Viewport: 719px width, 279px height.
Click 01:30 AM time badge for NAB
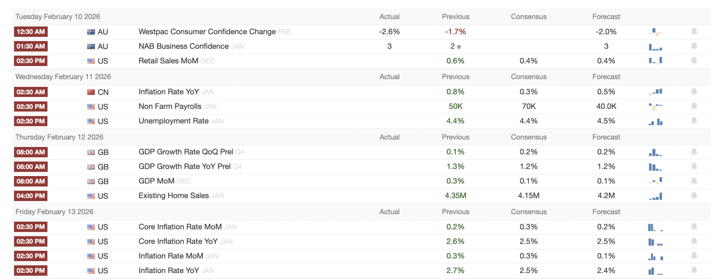pyautogui.click(x=31, y=46)
